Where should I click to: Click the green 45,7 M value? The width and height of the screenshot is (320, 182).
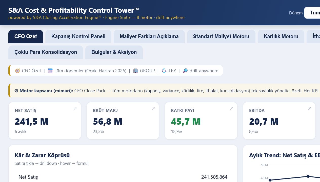tap(186, 122)
